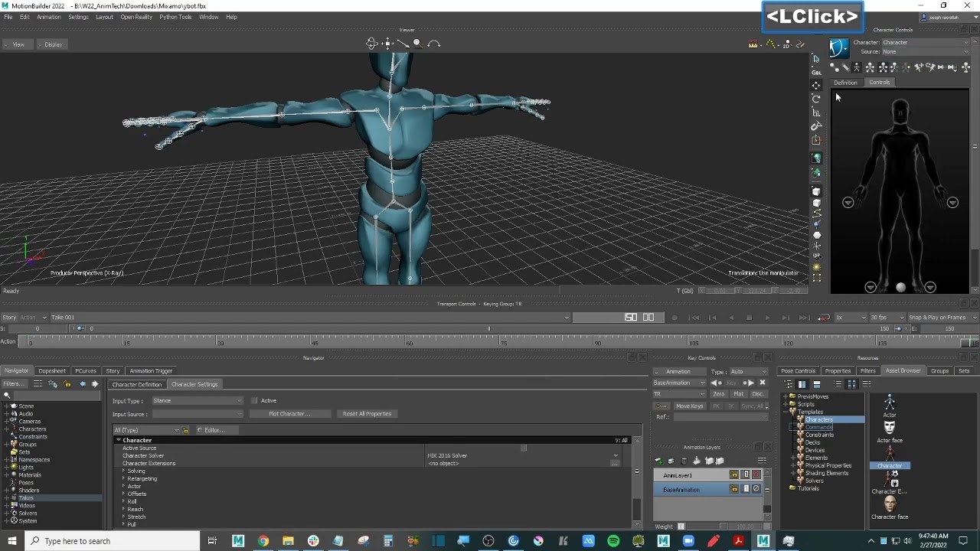Enable the Active checkbox
This screenshot has width=980, height=551.
click(254, 401)
